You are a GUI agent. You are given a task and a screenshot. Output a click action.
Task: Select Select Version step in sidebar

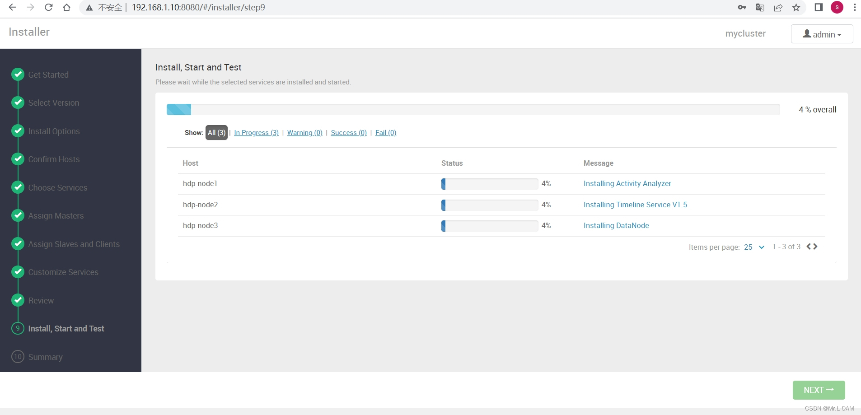click(54, 103)
